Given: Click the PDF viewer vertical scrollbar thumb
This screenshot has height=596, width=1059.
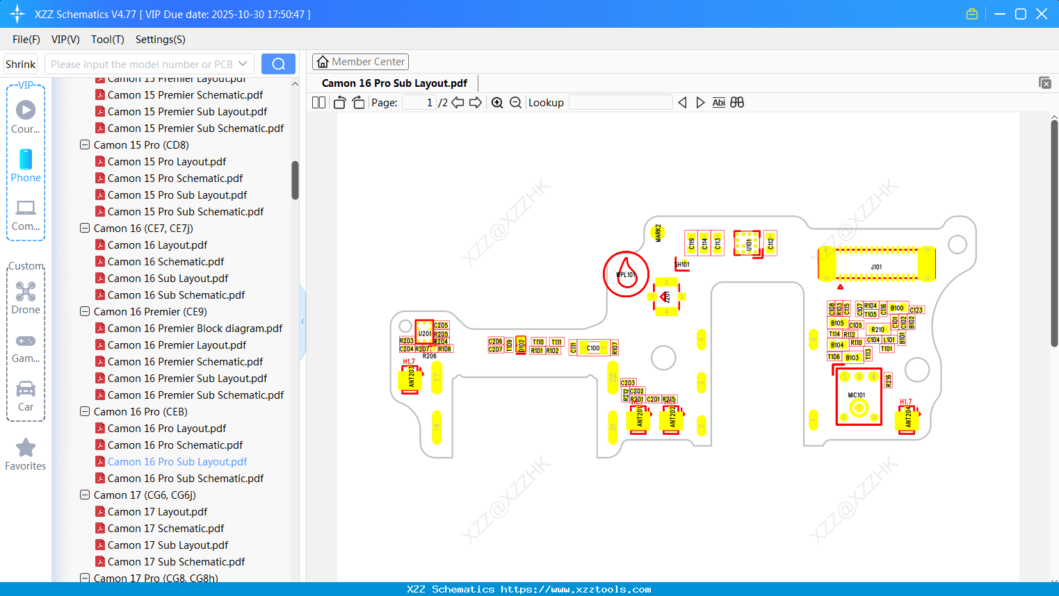Looking at the screenshot, I should (x=1054, y=233).
